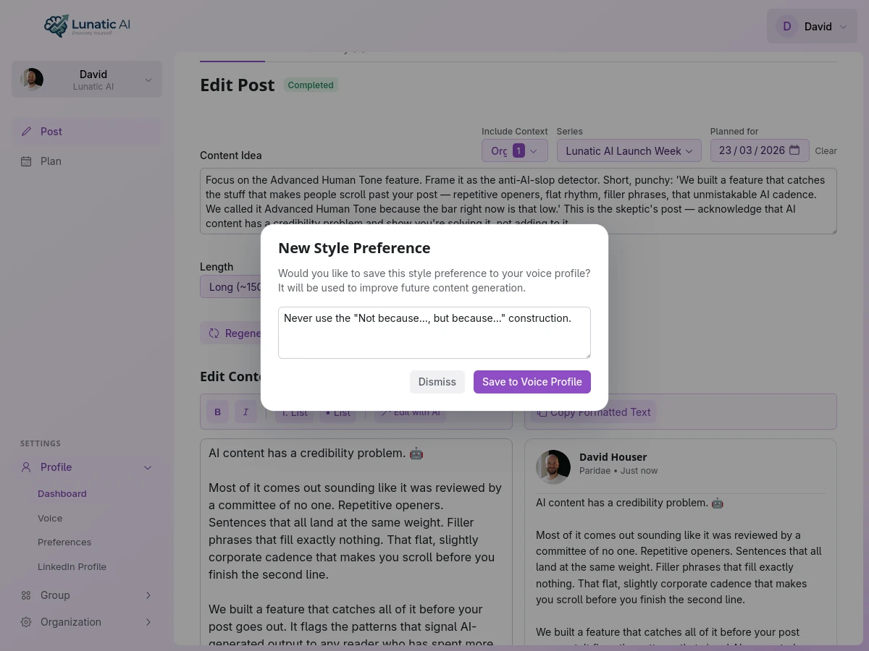Click the D avatar circle in the header
Screen dimensions: 869x651
tap(787, 26)
